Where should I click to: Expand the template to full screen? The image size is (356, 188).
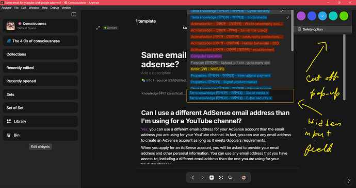coord(98,28)
